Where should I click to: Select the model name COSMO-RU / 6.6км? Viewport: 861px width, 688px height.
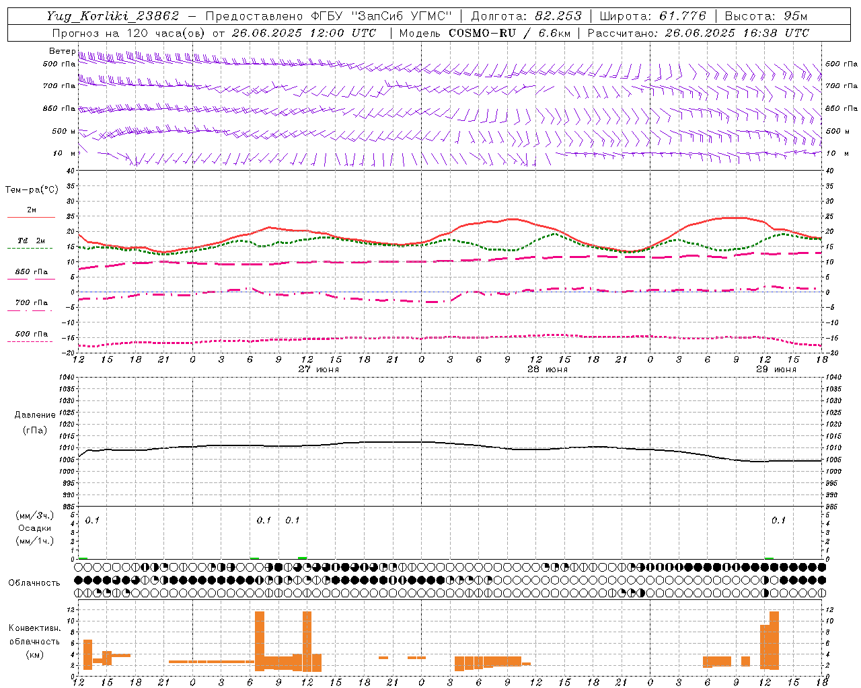pos(509,33)
